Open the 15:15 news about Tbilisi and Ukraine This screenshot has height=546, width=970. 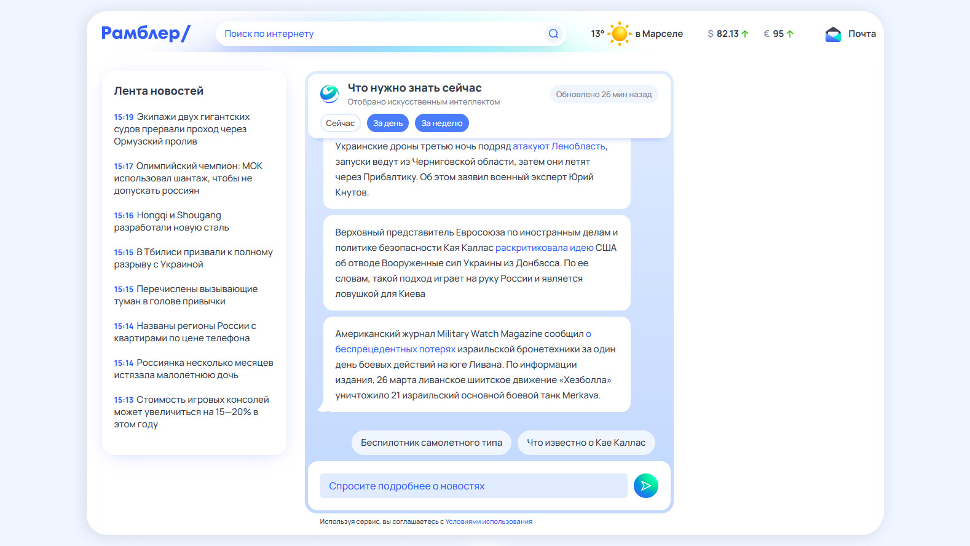(193, 258)
